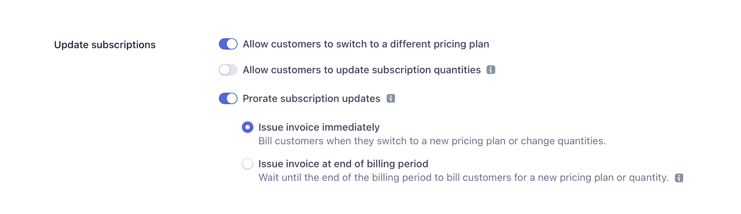
Task: Click the 'update subscription quantities' label text
Action: click(362, 70)
